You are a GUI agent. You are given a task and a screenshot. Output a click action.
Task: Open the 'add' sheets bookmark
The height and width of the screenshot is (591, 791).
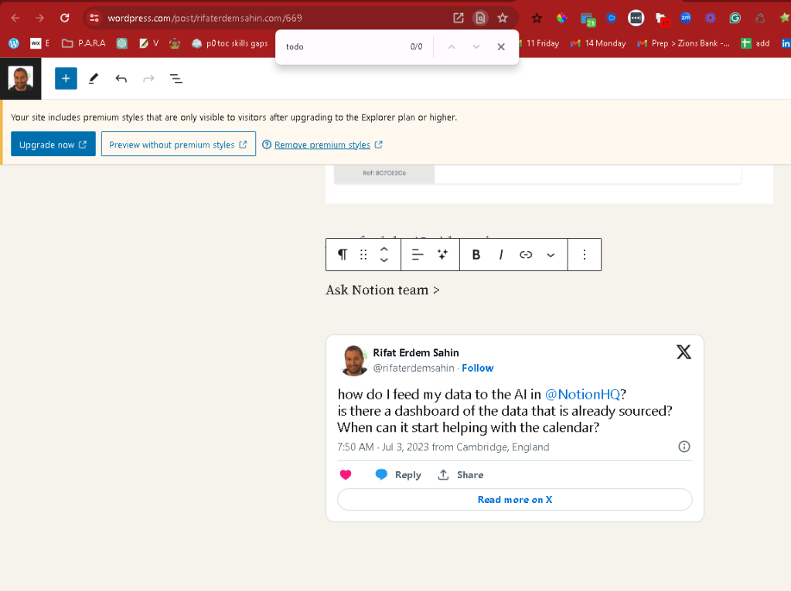[x=755, y=43]
